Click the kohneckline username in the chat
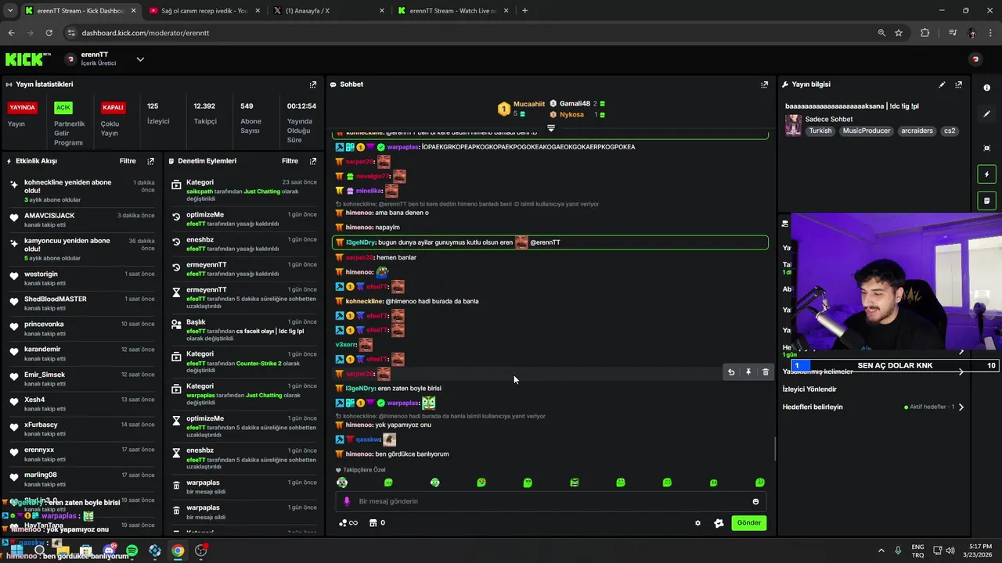Screen dimensions: 1002x563 364,301
